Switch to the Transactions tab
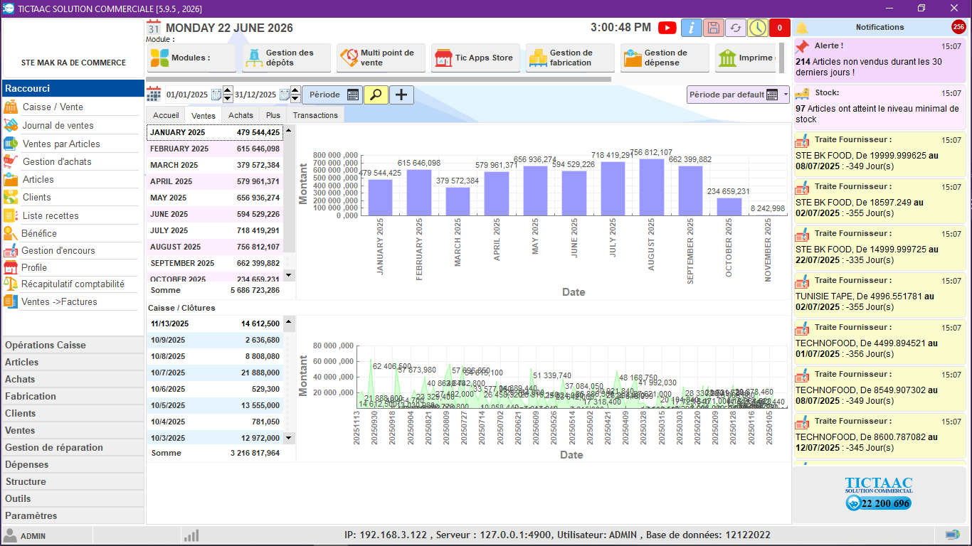 (315, 115)
